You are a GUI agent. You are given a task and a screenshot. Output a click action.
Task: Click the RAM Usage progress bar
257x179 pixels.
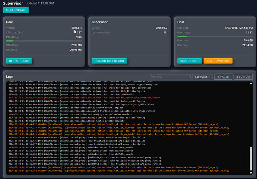pos(44,41)
